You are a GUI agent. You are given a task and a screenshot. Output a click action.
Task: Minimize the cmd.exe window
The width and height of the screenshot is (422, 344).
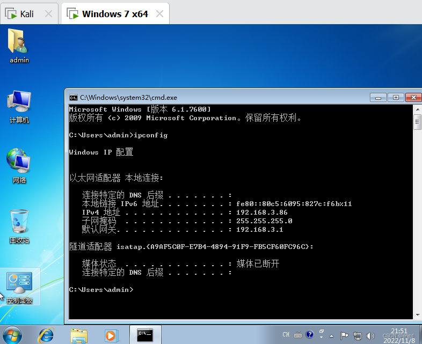tap(378, 97)
